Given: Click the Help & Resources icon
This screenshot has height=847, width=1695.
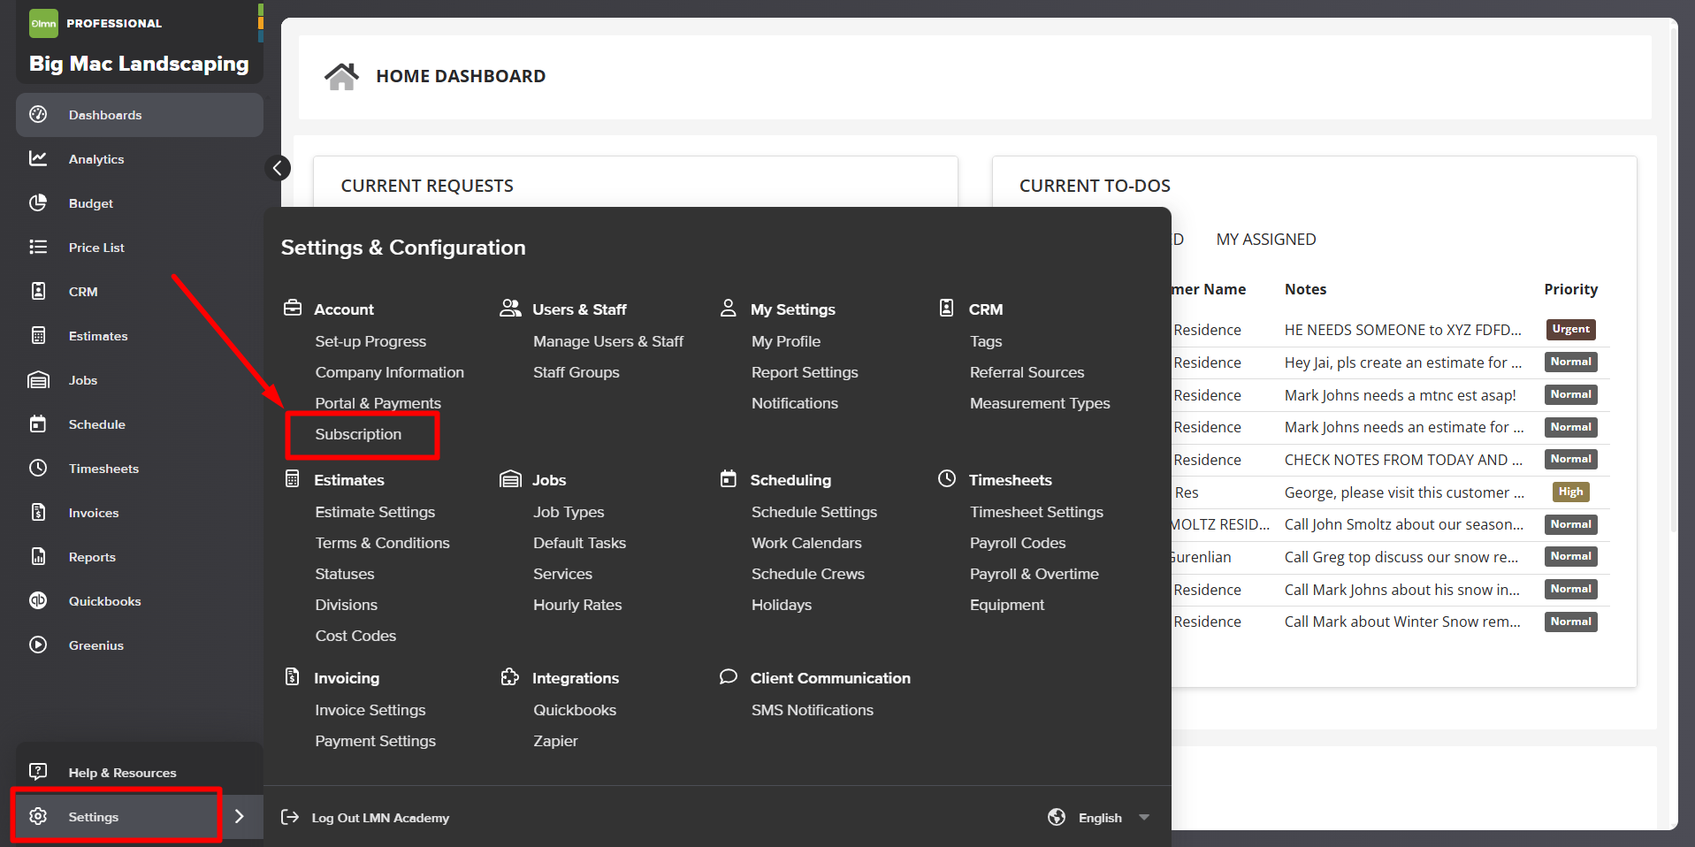Looking at the screenshot, I should click(38, 772).
